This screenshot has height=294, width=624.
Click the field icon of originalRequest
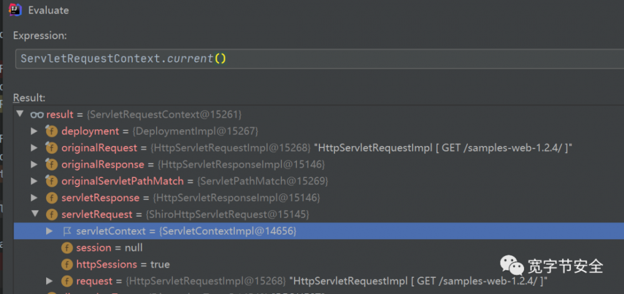pyautogui.click(x=51, y=147)
